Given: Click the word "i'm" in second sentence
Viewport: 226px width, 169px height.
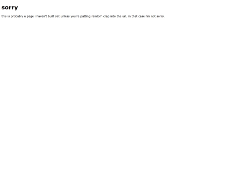Looking at the screenshot, I should point(148,16).
